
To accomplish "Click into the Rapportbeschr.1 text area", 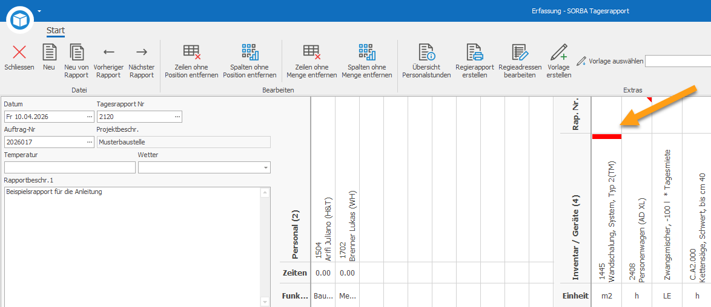I will pos(133,247).
